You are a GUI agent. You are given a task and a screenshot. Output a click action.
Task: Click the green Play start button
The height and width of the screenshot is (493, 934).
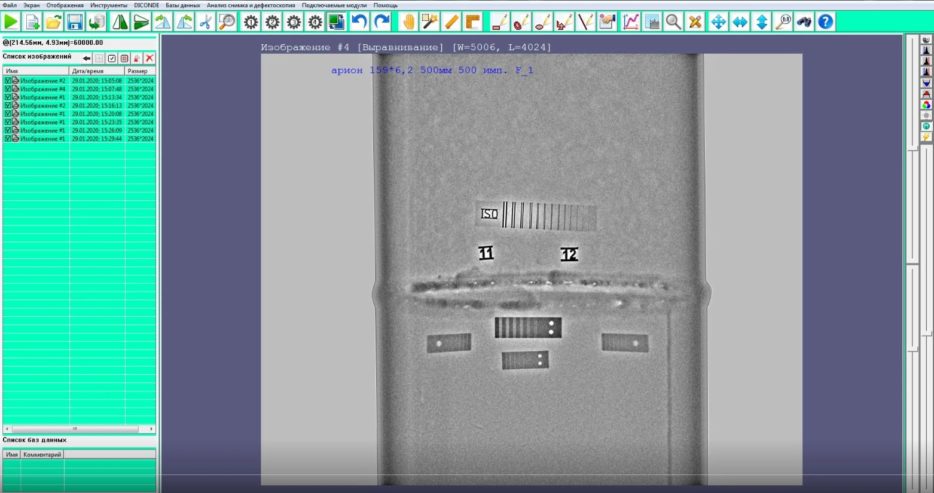[x=11, y=22]
